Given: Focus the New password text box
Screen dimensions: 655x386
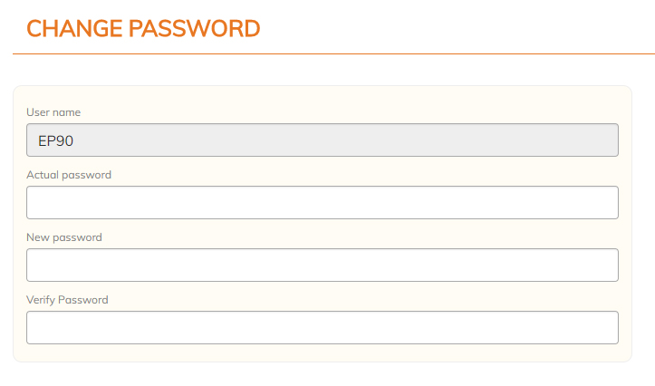Looking at the screenshot, I should (322, 265).
